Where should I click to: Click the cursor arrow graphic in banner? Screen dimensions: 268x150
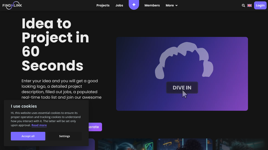coord(185,94)
